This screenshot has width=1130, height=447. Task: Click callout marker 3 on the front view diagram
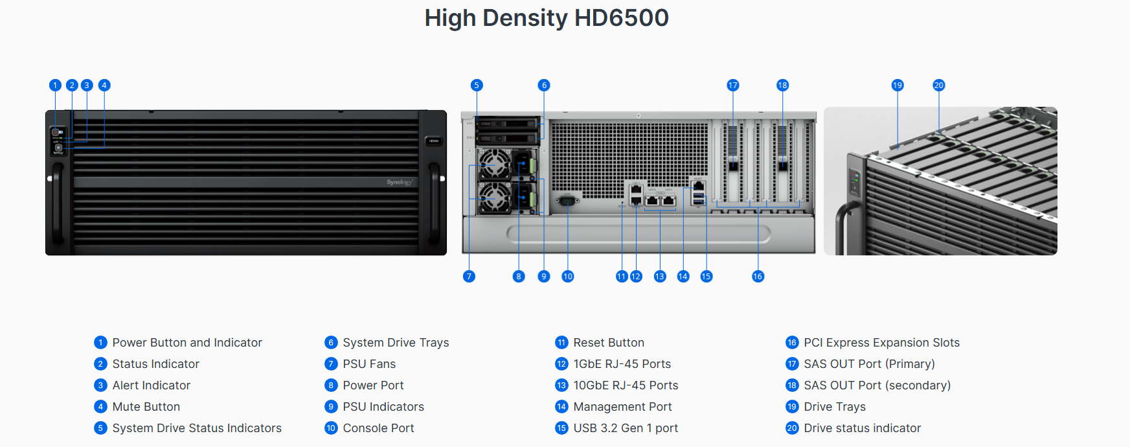[x=87, y=85]
